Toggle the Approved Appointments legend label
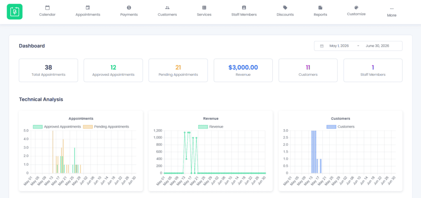Viewport: 421px width, 198px height. (62, 127)
